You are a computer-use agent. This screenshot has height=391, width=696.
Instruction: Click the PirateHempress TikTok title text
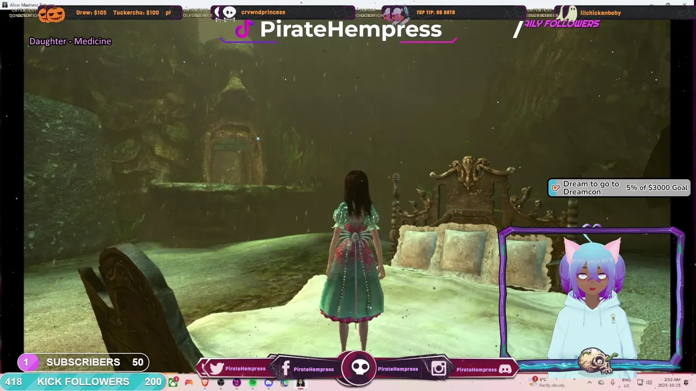(351, 29)
